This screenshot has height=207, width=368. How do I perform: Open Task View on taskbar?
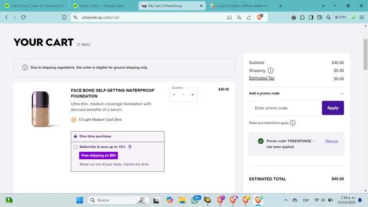[x=156, y=200]
